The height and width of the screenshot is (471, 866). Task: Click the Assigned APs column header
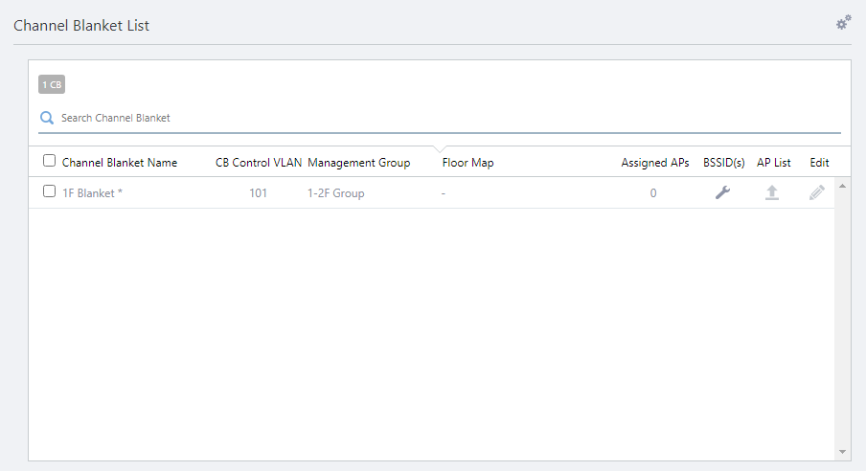click(x=654, y=163)
